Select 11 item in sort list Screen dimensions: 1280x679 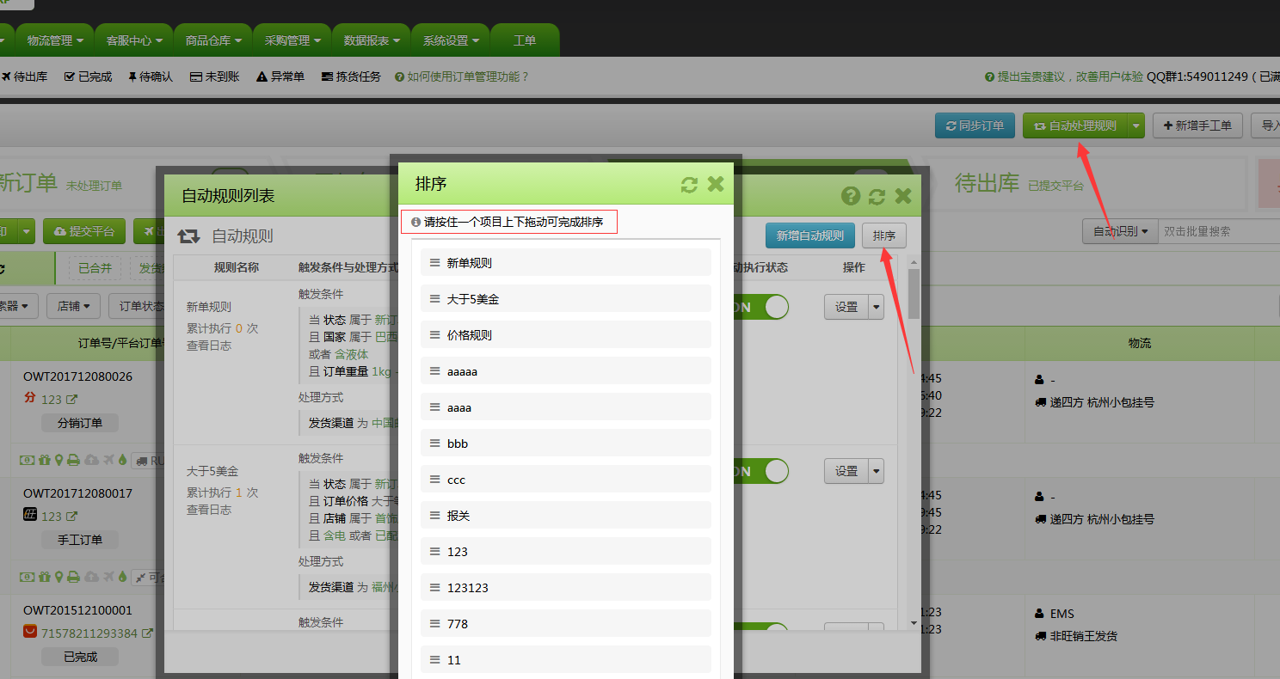[566, 660]
